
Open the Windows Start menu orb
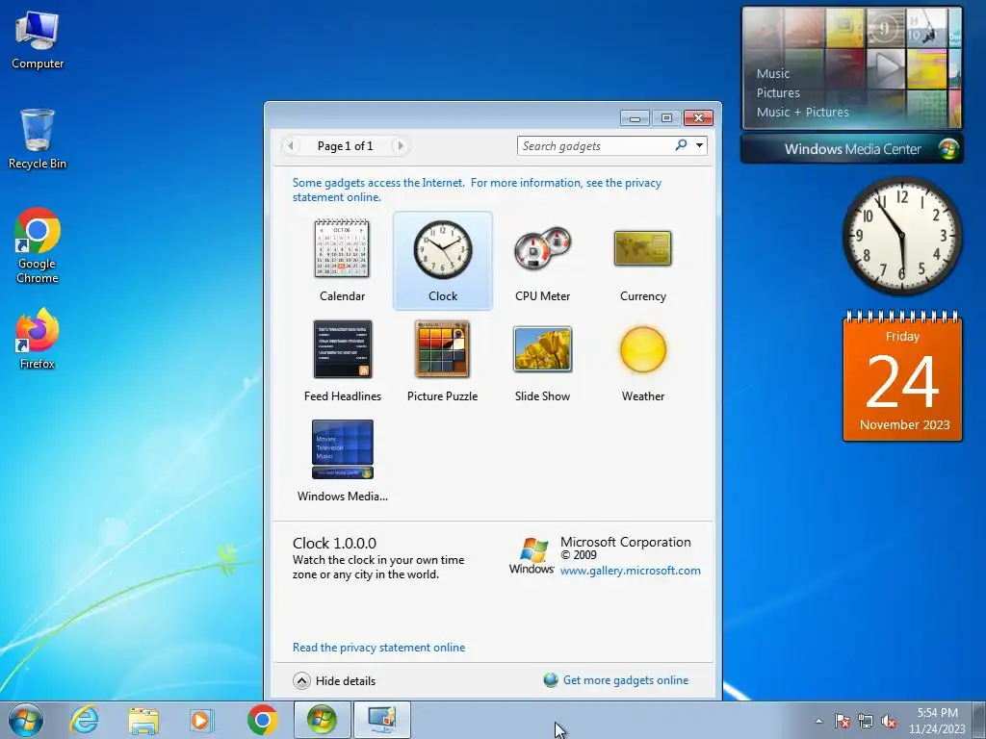point(26,720)
